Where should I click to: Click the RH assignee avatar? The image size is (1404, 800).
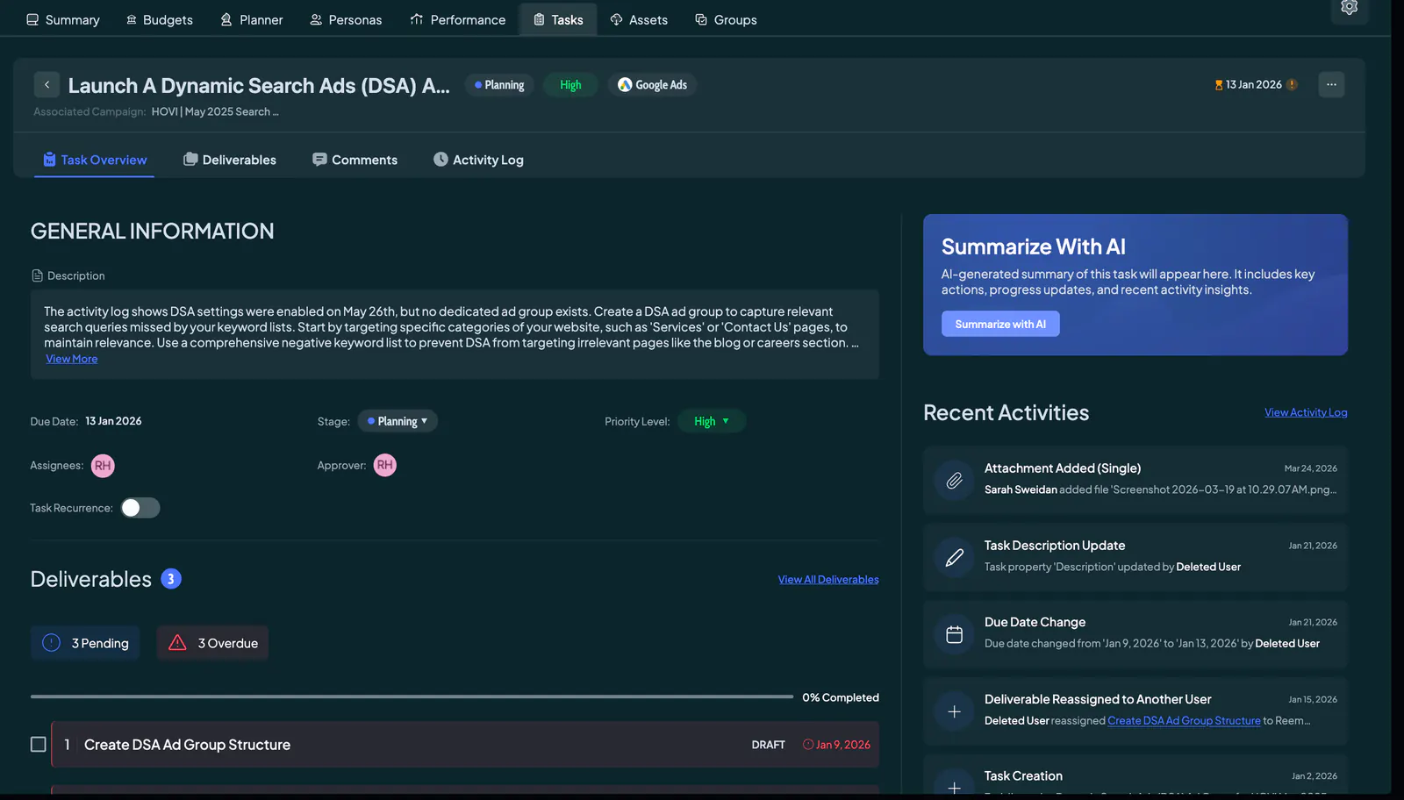103,466
